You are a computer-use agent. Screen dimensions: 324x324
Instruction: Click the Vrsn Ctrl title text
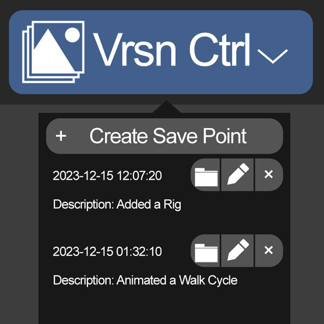[171, 50]
